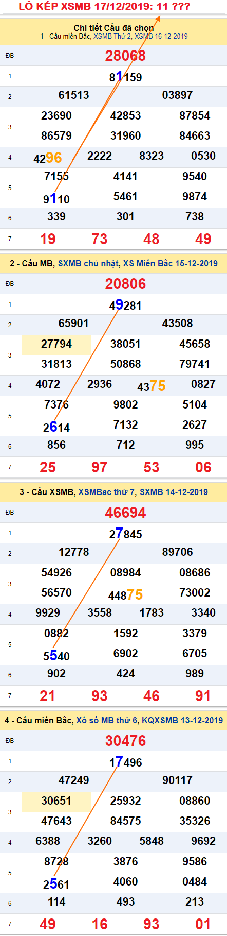Click the number 65901
The image size is (227, 936).
pos(73,324)
